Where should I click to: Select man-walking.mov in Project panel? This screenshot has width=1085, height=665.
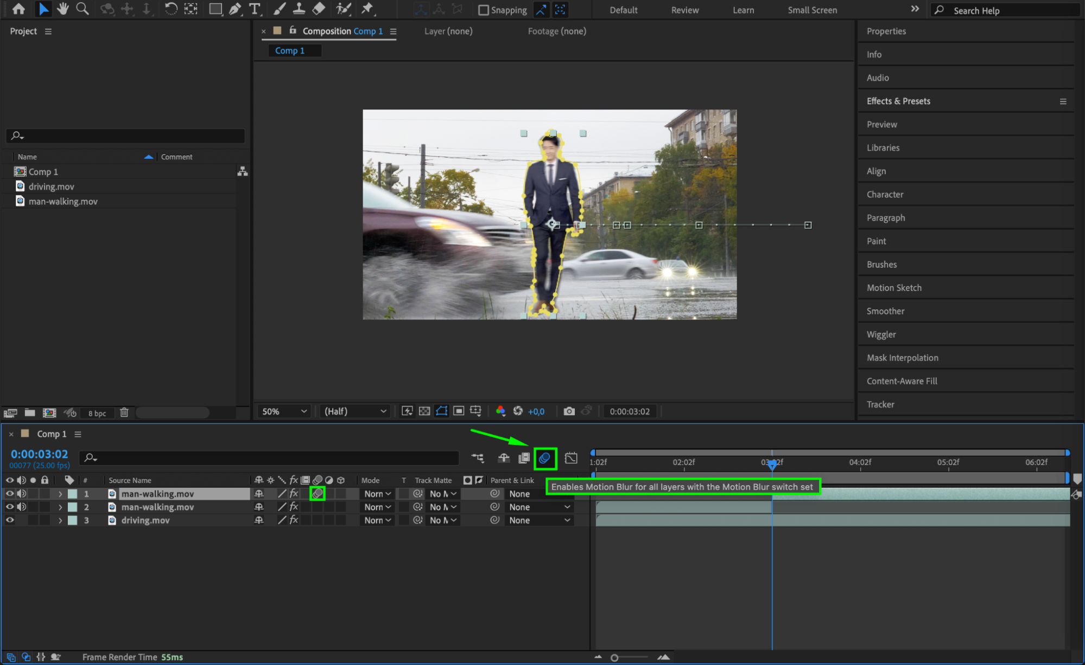coord(63,202)
